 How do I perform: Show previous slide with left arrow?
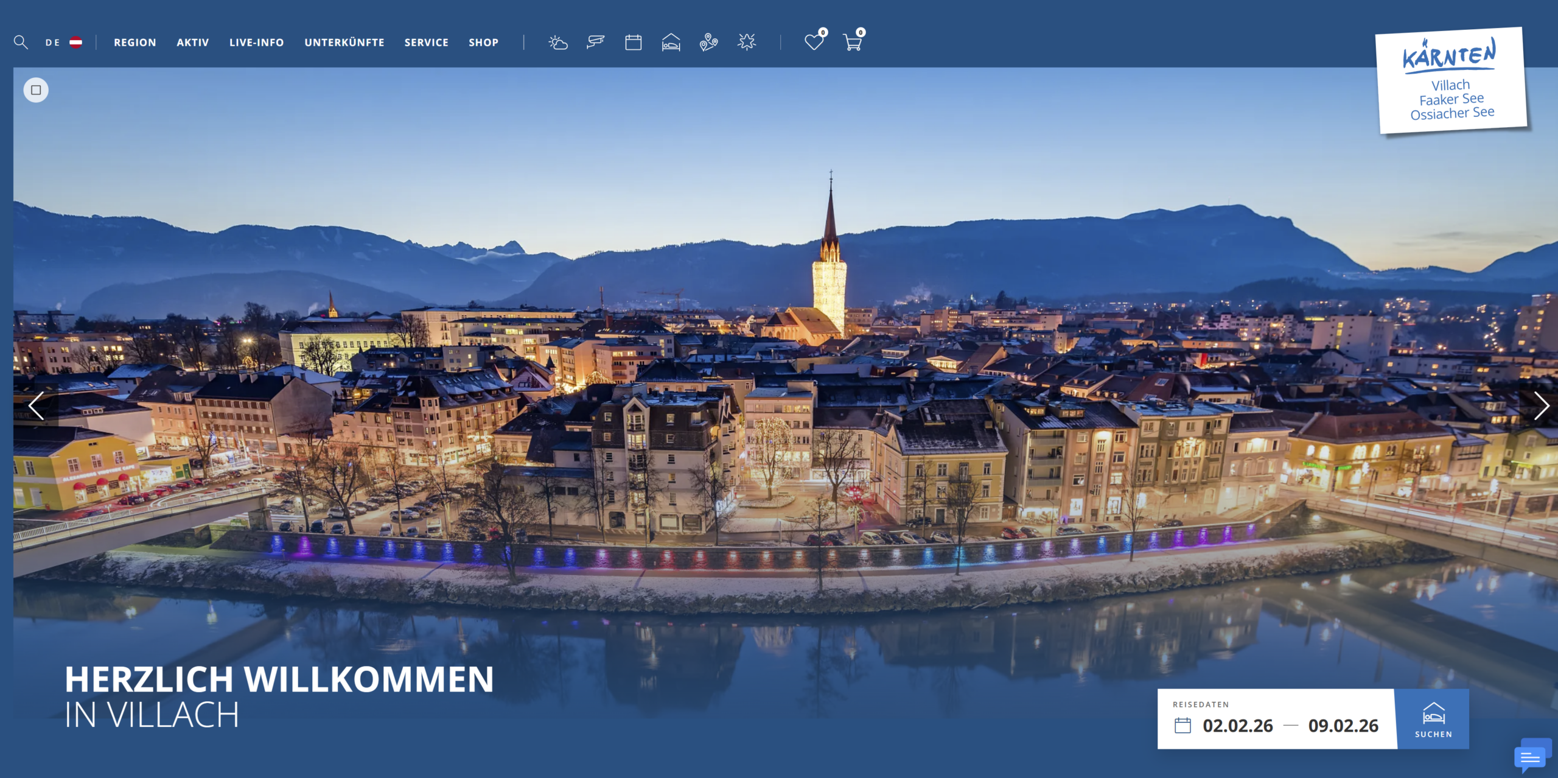[x=36, y=406]
